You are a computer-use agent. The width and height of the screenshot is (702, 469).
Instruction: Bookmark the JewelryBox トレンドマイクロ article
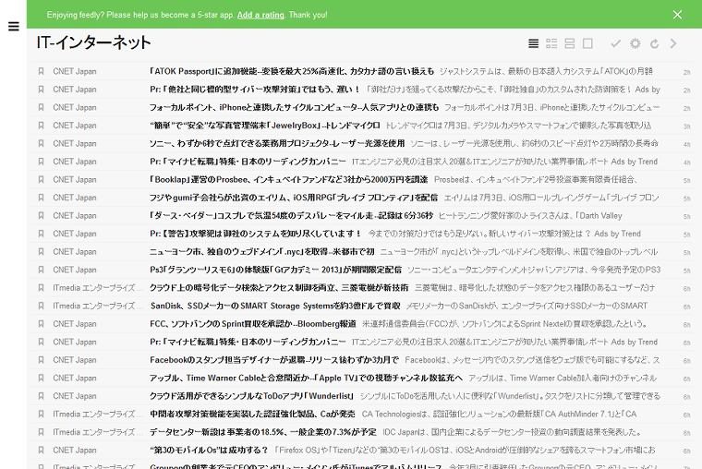click(41, 126)
